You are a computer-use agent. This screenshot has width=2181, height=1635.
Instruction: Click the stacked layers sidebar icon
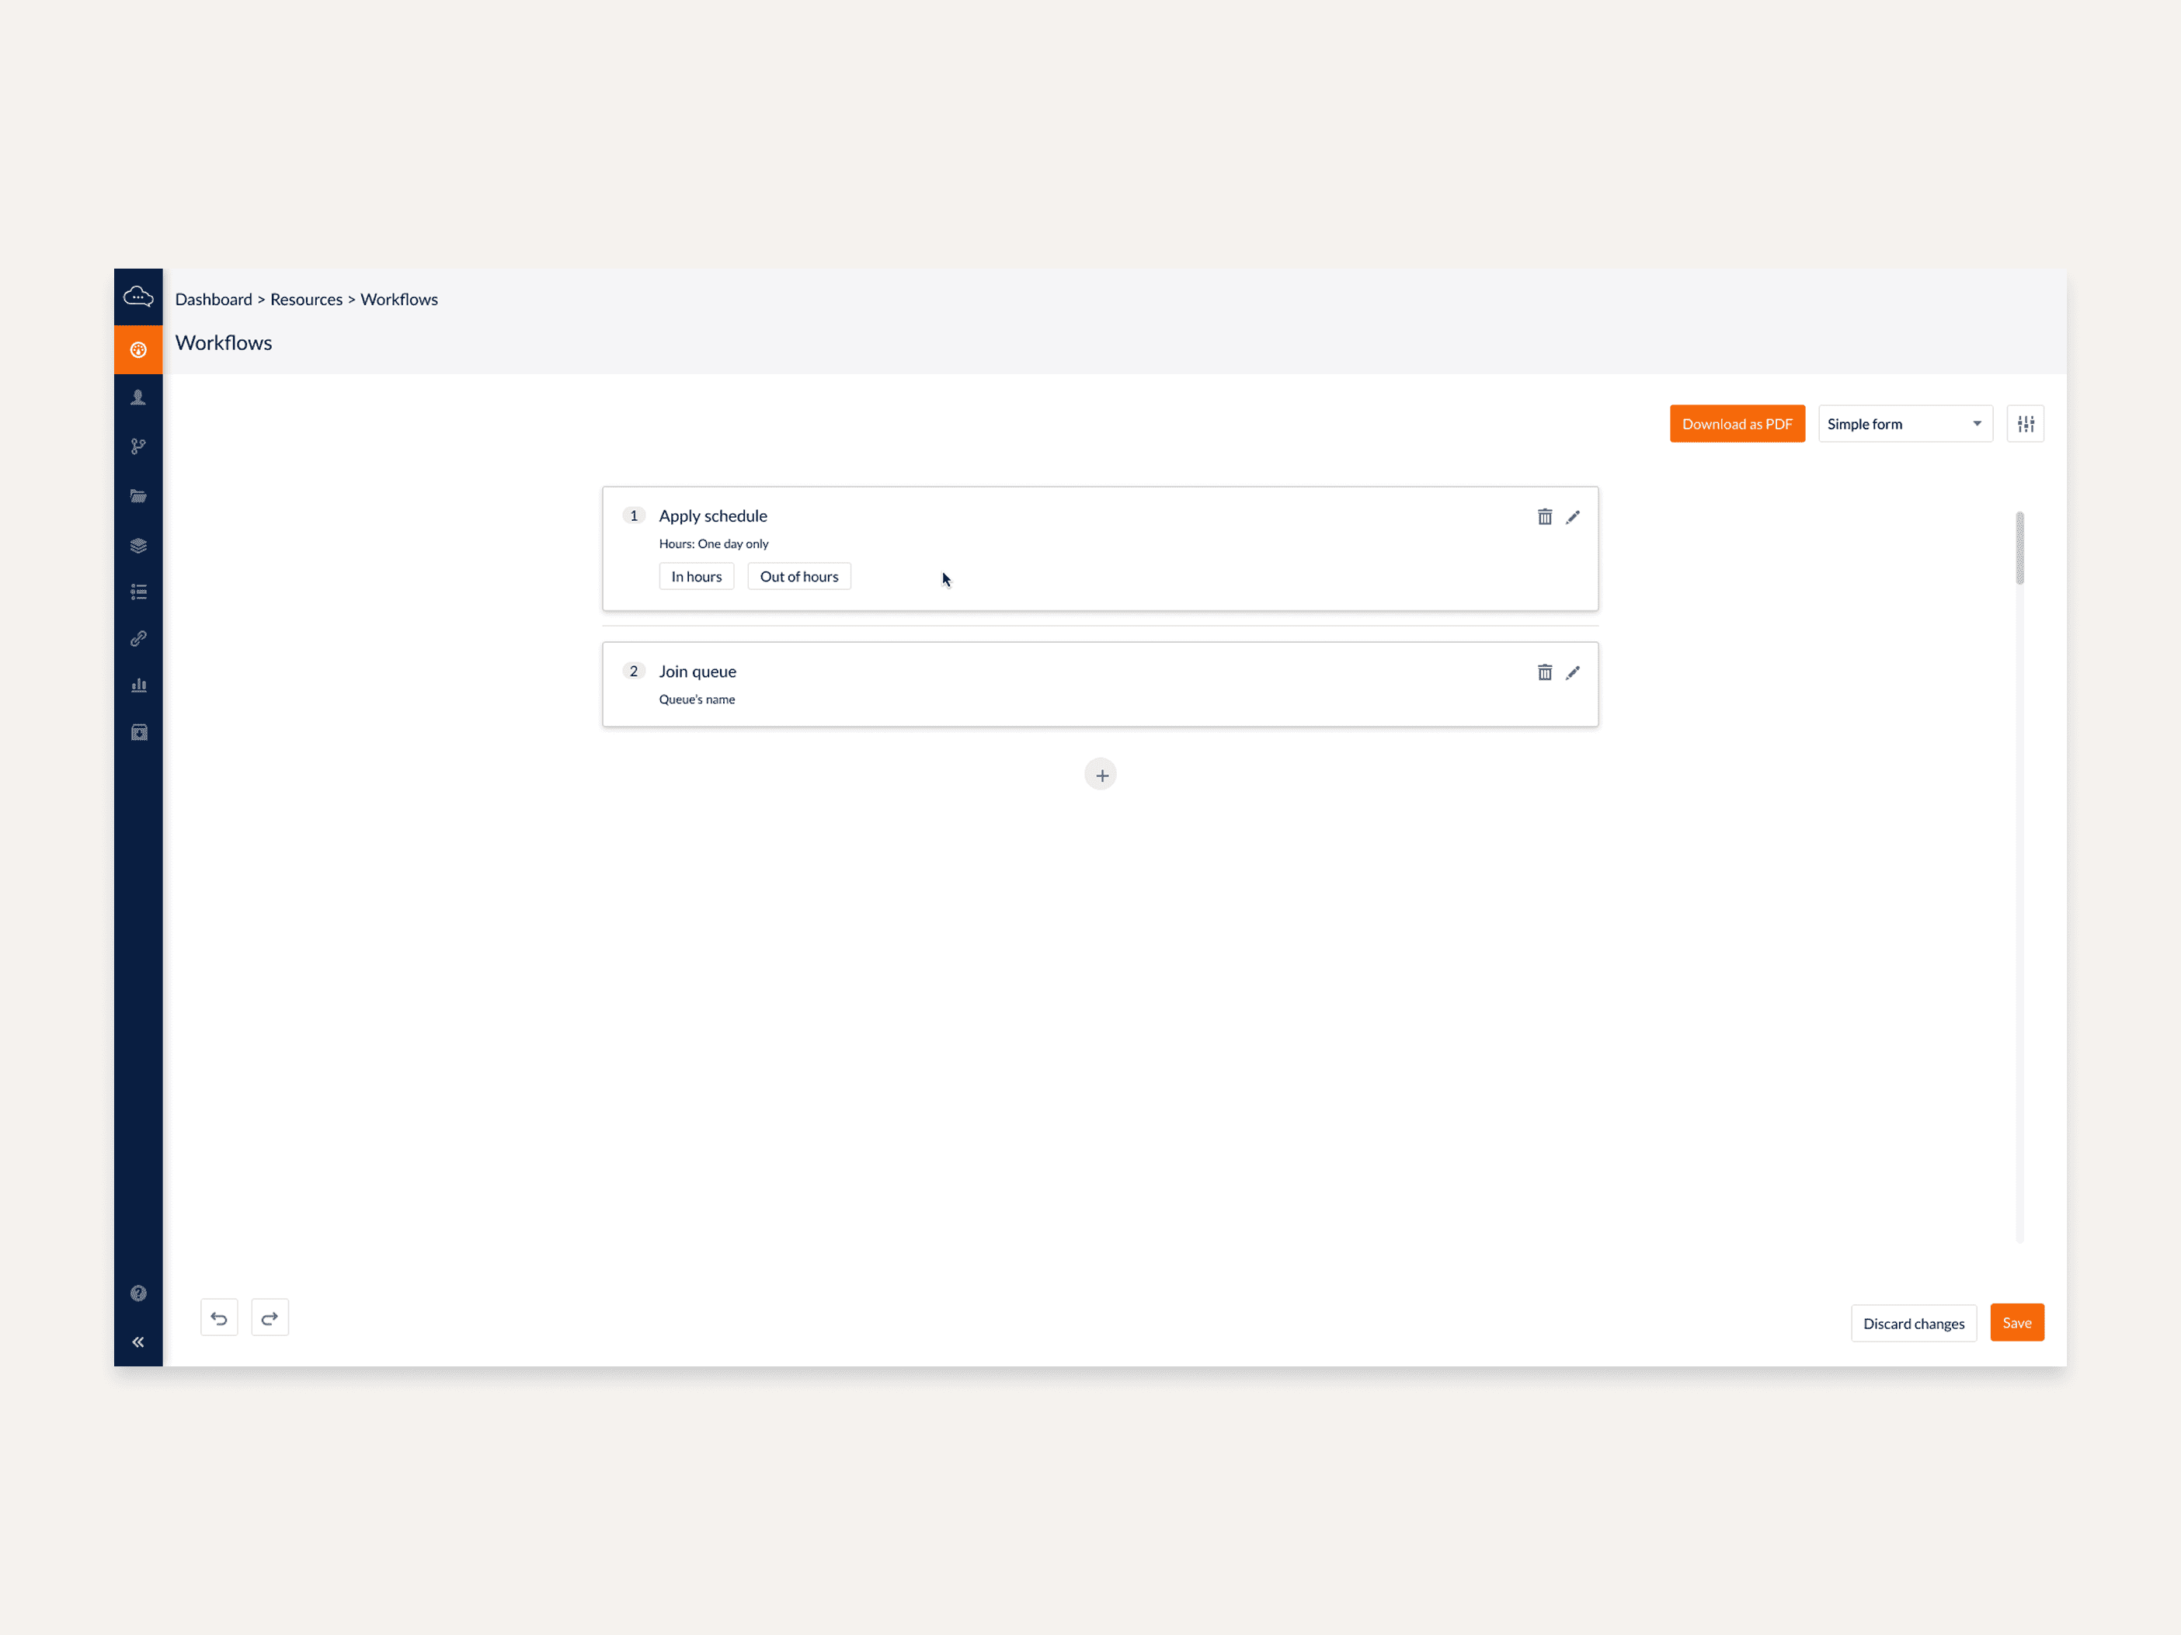[138, 545]
